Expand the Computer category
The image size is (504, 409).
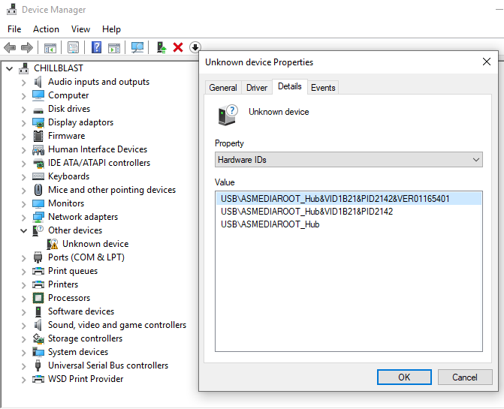pos(23,95)
